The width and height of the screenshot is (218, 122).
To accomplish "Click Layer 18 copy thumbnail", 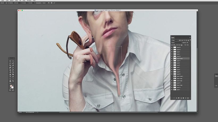I will 175,58.
